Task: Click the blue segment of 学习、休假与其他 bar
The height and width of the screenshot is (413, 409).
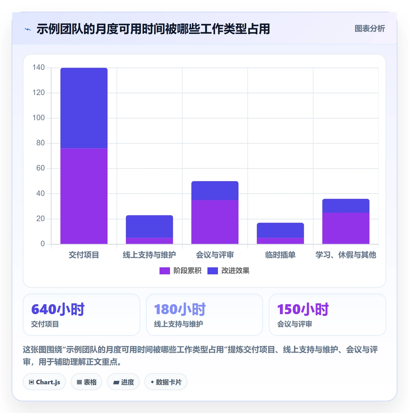Action: pyautogui.click(x=346, y=206)
